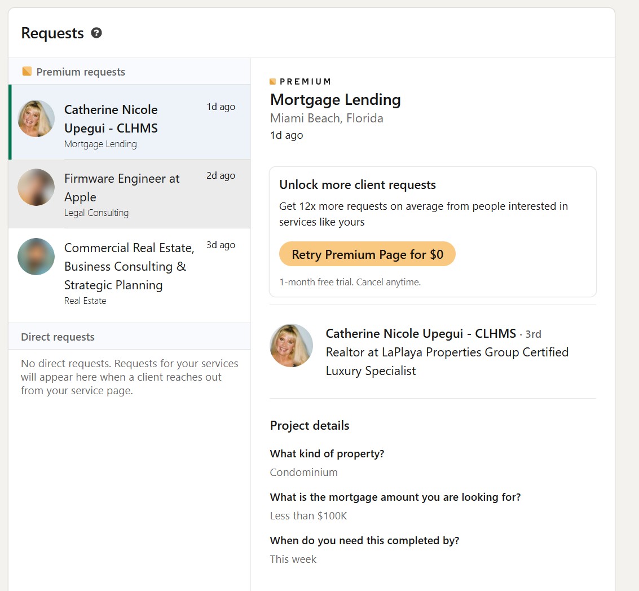Select the Catherine Nicole Upegui - CLHMS request

[130, 122]
